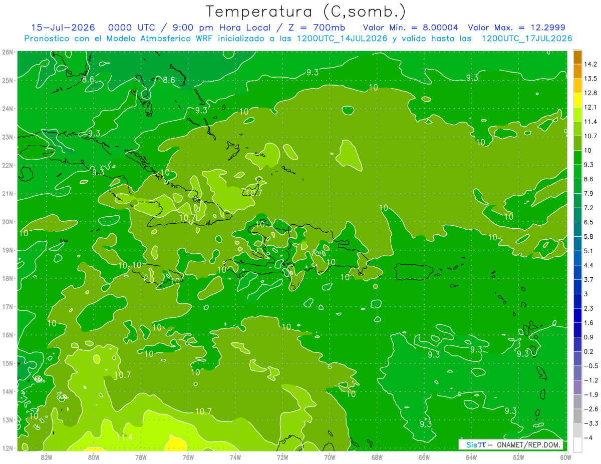The image size is (601, 464).
Task: Click longitude label 82W
Action: [x=46, y=456]
